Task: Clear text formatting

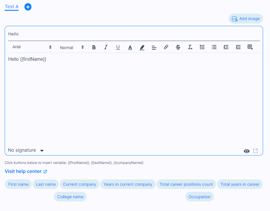Action: (190, 47)
